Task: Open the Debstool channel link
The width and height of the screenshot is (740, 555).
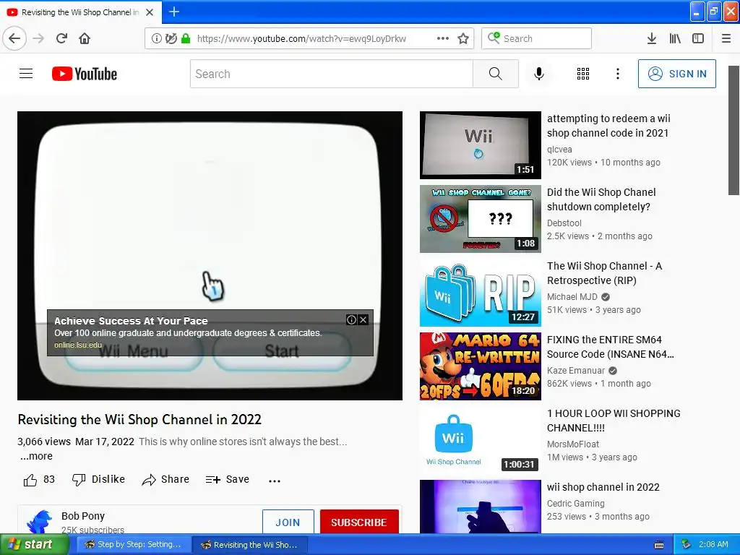Action: [564, 223]
